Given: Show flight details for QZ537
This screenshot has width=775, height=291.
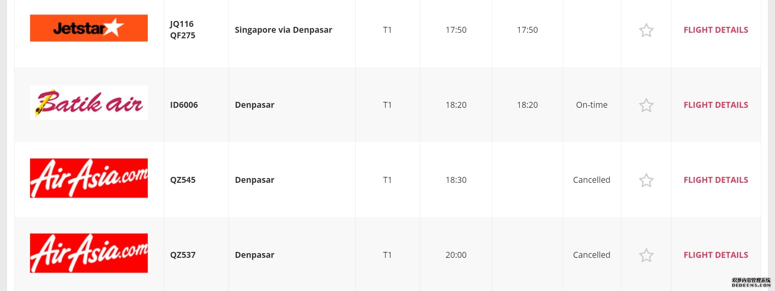Looking at the screenshot, I should [x=716, y=255].
